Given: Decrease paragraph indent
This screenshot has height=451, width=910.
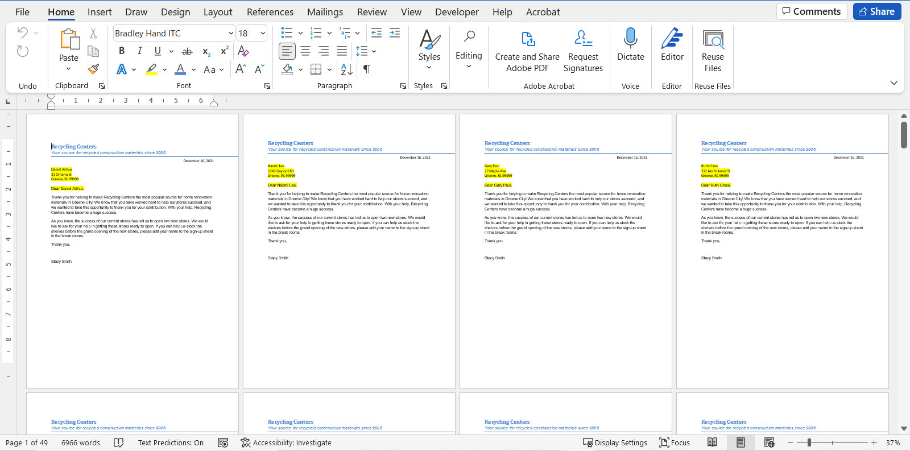Looking at the screenshot, I should pyautogui.click(x=377, y=33).
